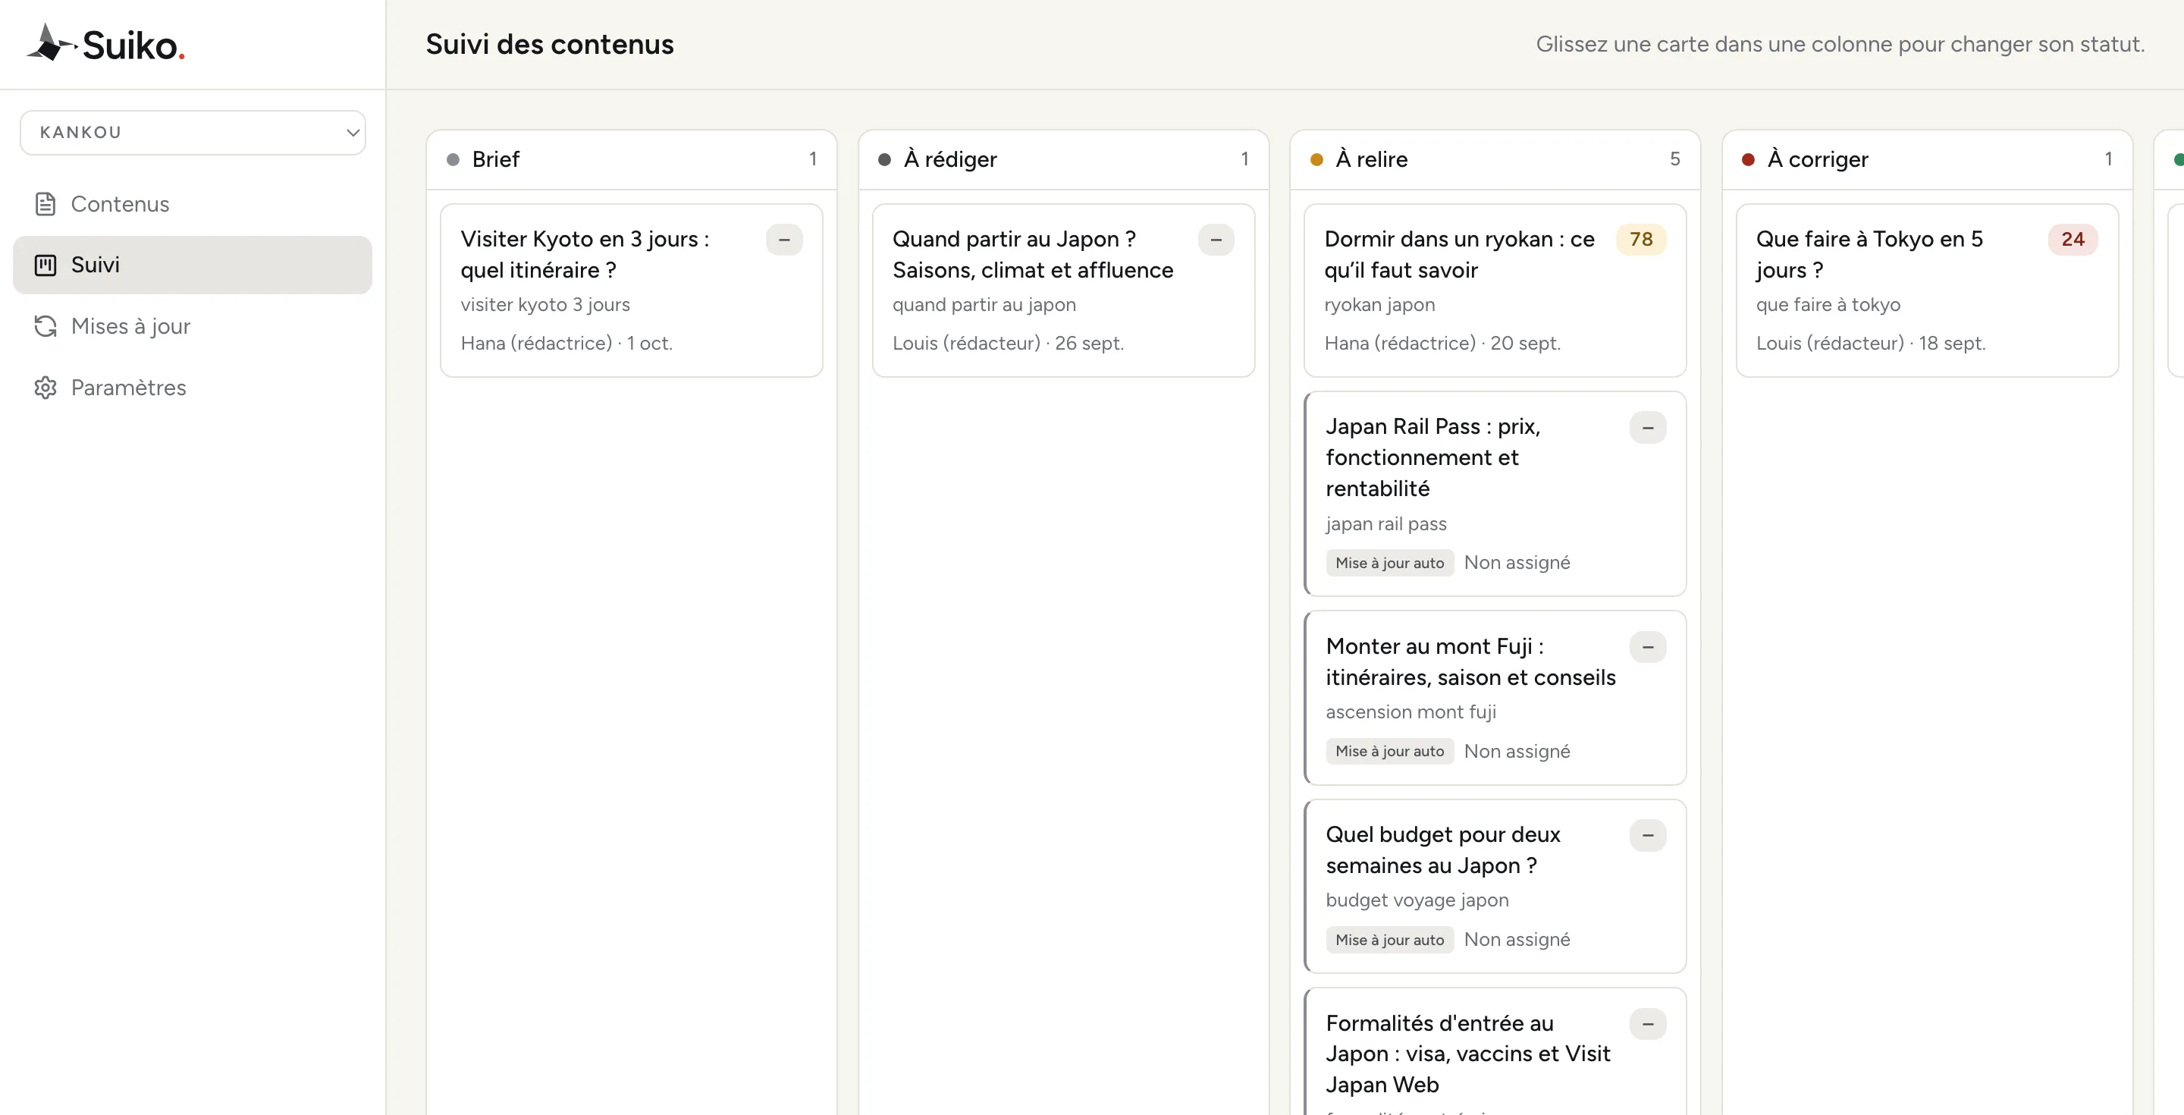Open the Japan Rail Pass card title

(1432, 458)
